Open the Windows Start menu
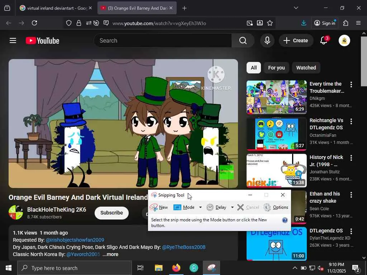367x275 pixels. [9, 268]
